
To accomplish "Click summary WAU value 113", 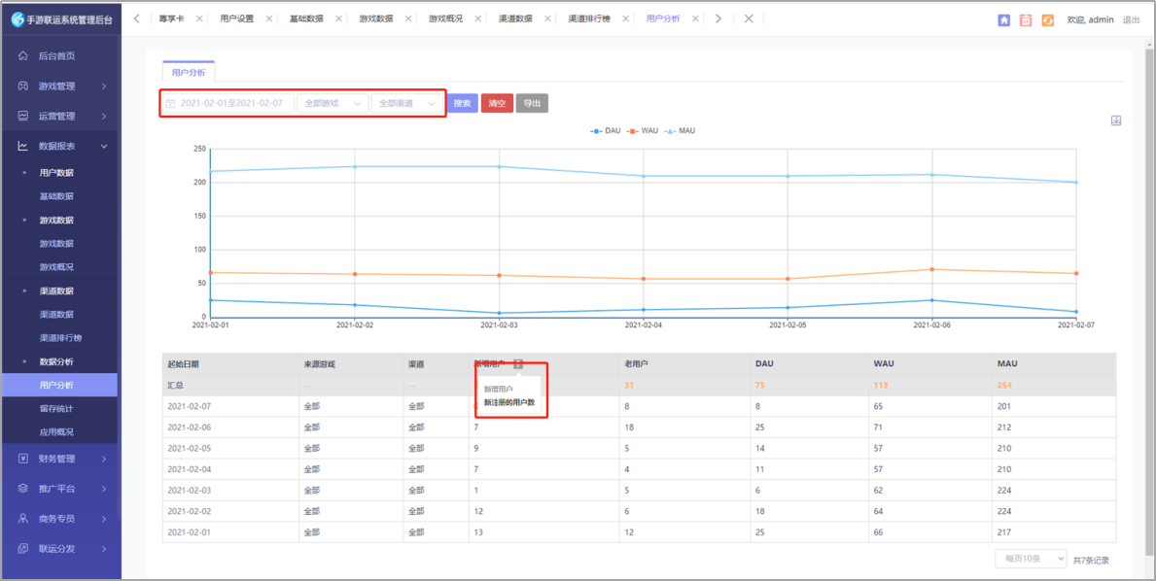I will point(881,385).
